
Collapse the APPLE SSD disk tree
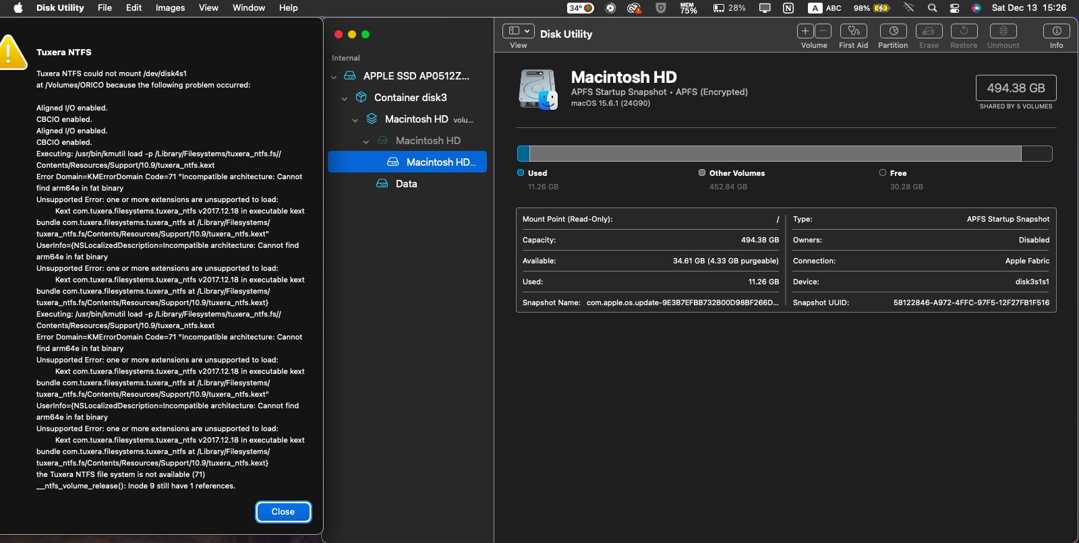click(x=334, y=77)
